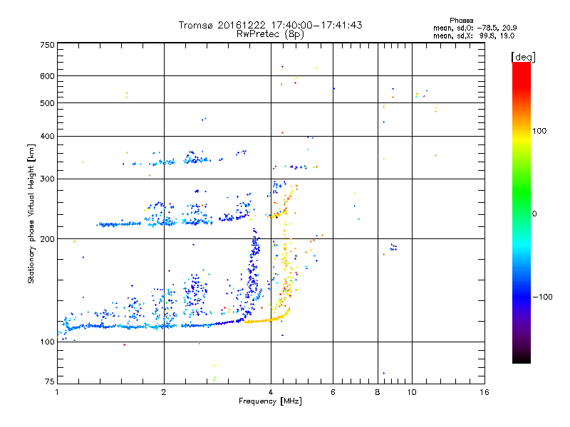Click the x-axis '2' tick label
Viewport: 570px width, 427px height.
[164, 392]
